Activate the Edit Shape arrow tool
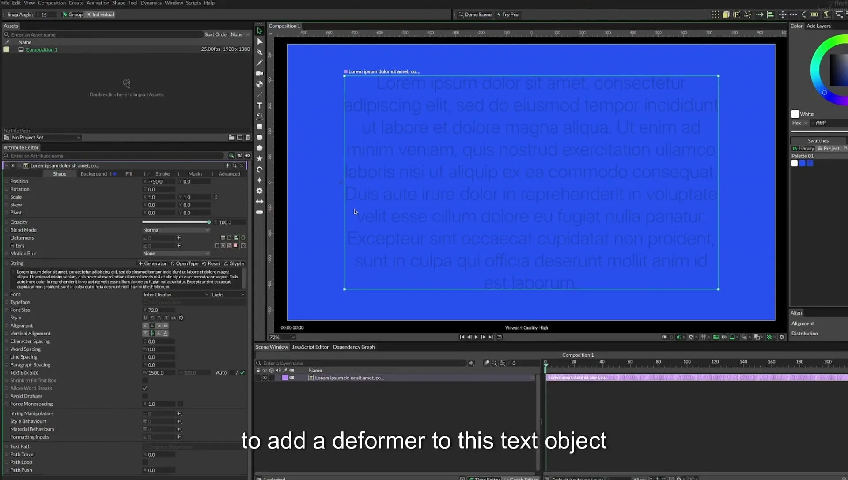Image resolution: width=848 pixels, height=480 pixels. click(x=260, y=41)
